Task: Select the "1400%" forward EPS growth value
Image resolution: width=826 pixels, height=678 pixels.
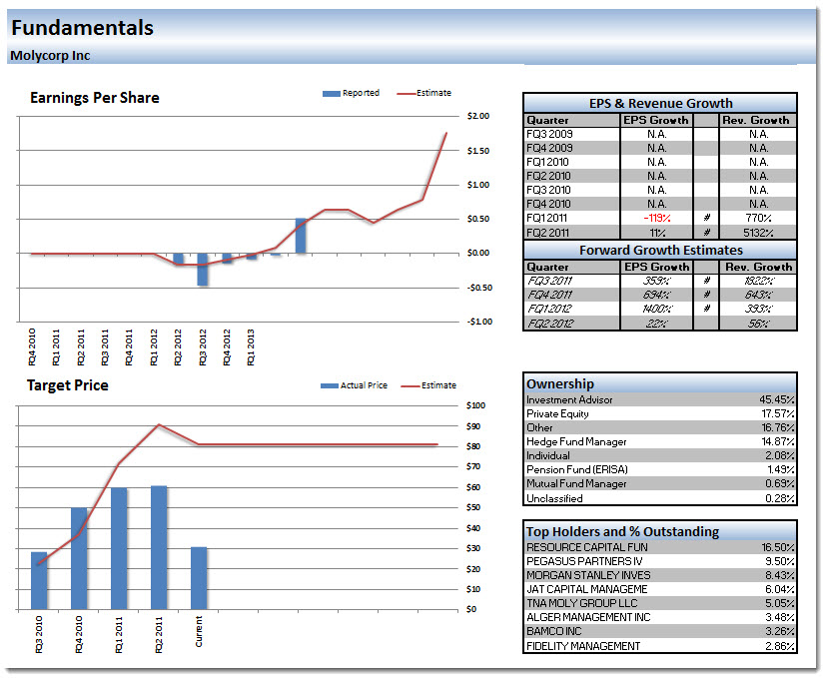Action: pyautogui.click(x=656, y=310)
